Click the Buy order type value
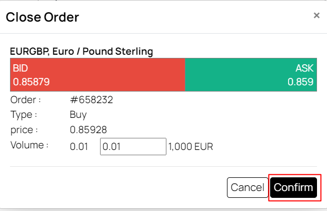The width and height of the screenshot is (327, 211). [78, 114]
